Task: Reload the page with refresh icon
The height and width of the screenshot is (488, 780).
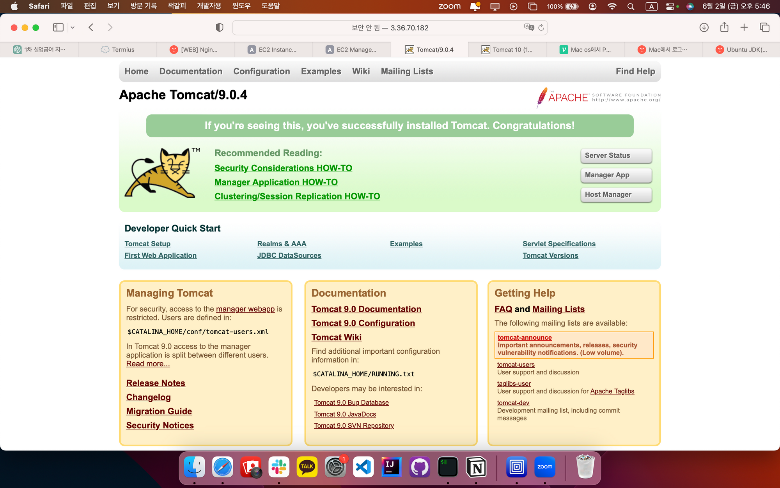Action: (541, 27)
